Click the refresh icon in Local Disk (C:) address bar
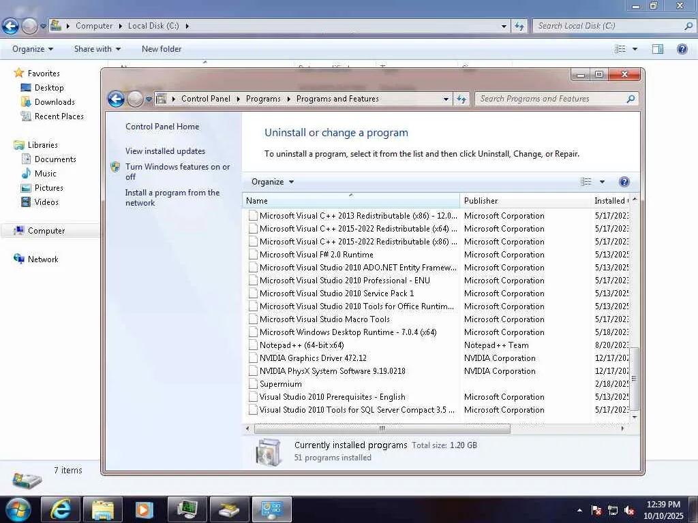The image size is (698, 523). click(x=519, y=27)
